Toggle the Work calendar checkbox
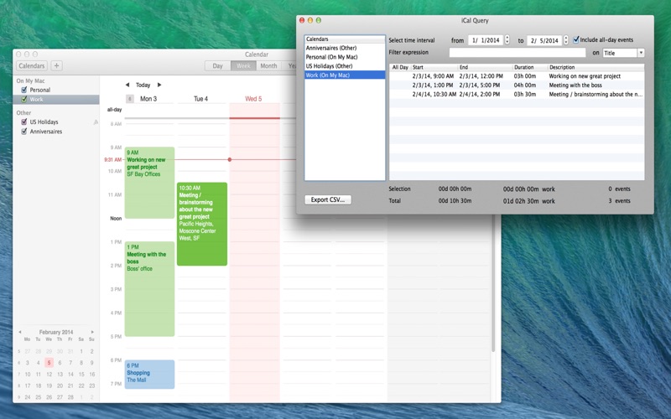This screenshot has height=419, width=671. 24,99
